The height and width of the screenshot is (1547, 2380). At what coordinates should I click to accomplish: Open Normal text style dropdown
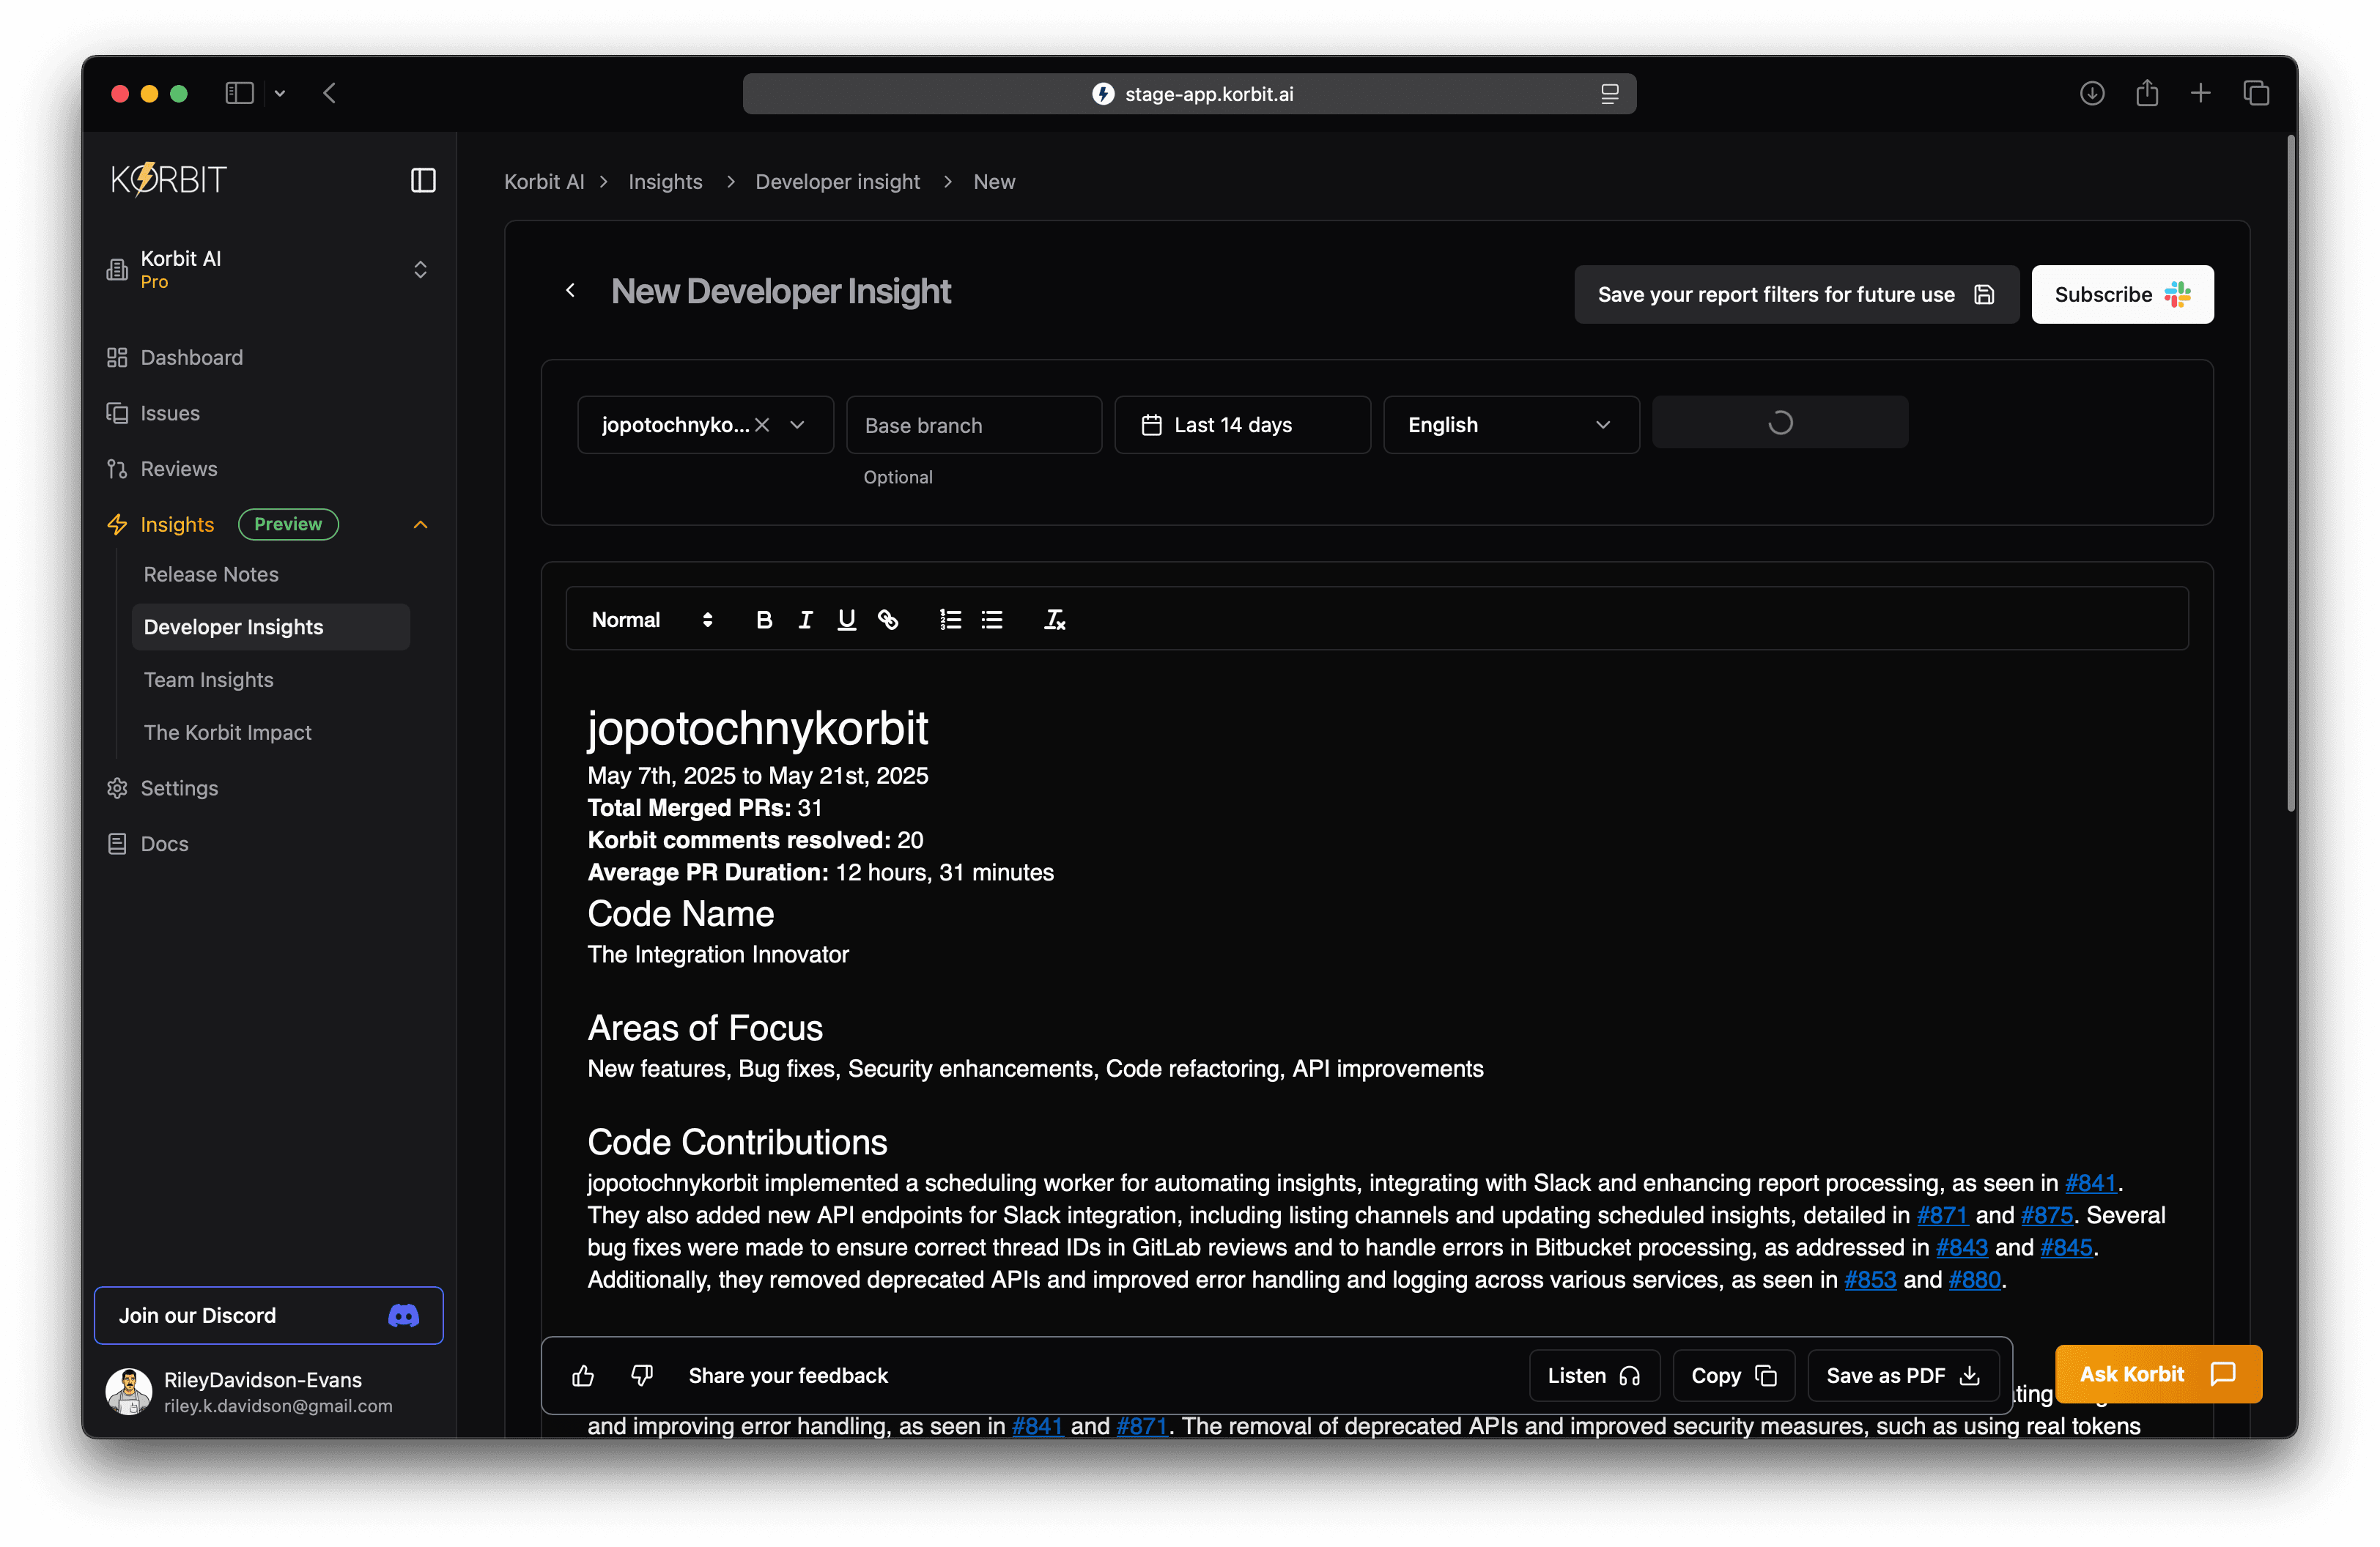coord(652,620)
